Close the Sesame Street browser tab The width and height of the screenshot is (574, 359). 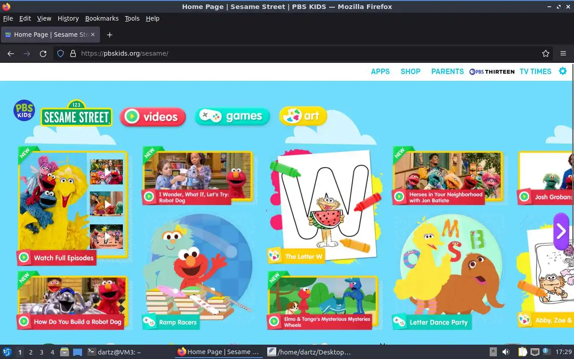[x=93, y=35]
